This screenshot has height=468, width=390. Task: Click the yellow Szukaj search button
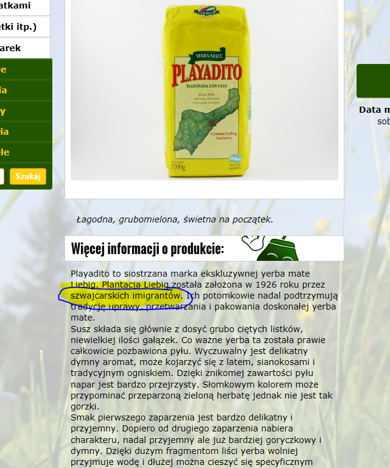coord(28,176)
